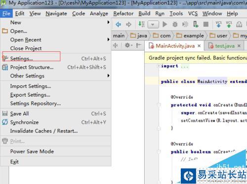This screenshot has height=184, width=247.
Task: Choose Open... in File menu
Action: (56, 31)
